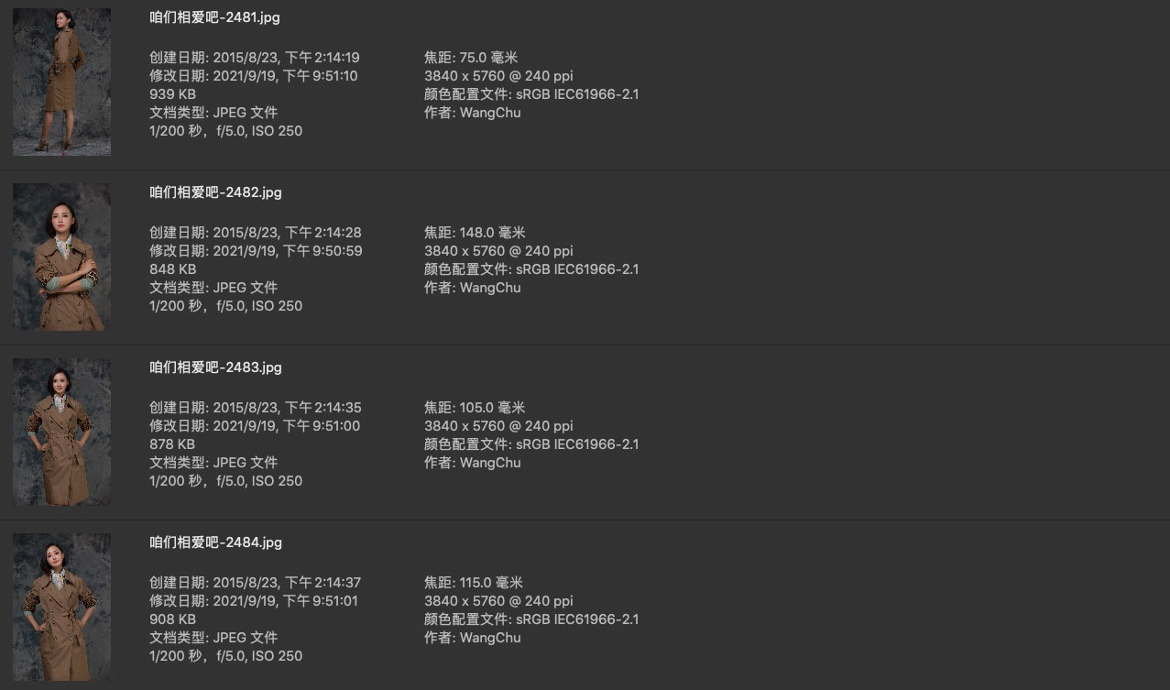Screen dimensions: 1170x690
Task: Click the file name 咱们相爱吧-2481.jpg
Action: click(x=215, y=17)
